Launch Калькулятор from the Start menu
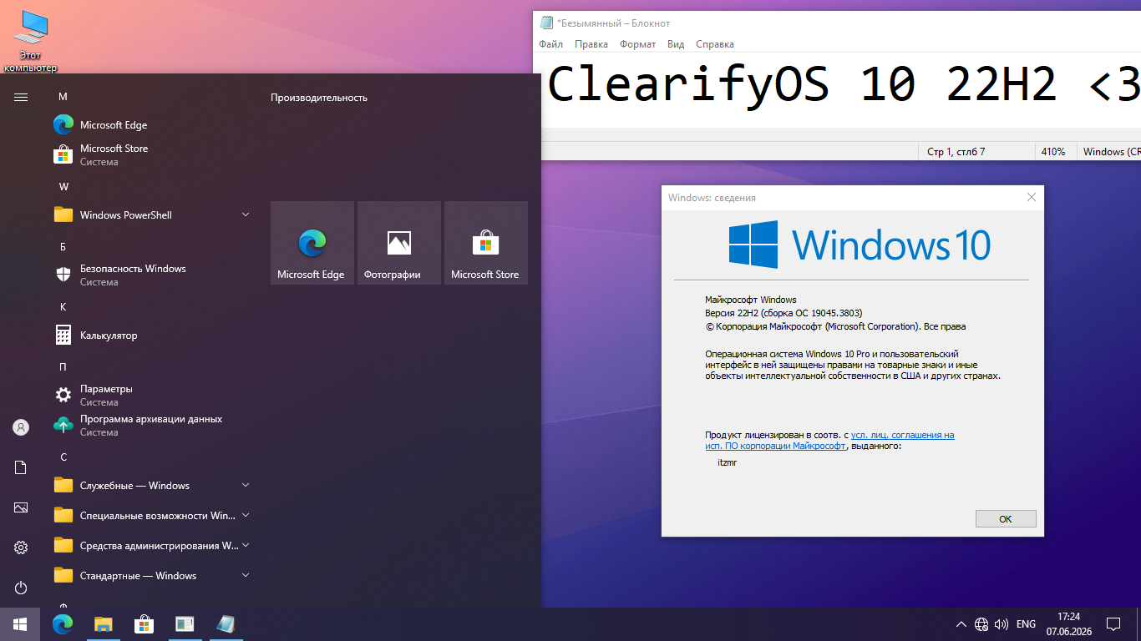1141x641 pixels. pyautogui.click(x=153, y=336)
